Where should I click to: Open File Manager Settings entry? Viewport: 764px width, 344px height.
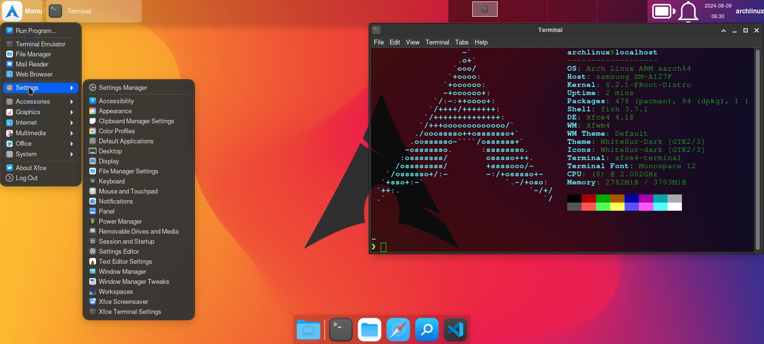point(138,171)
